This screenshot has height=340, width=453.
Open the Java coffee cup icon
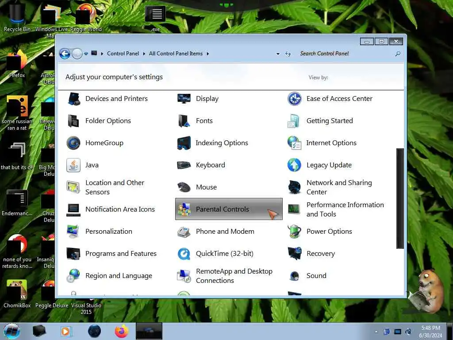pyautogui.click(x=74, y=165)
